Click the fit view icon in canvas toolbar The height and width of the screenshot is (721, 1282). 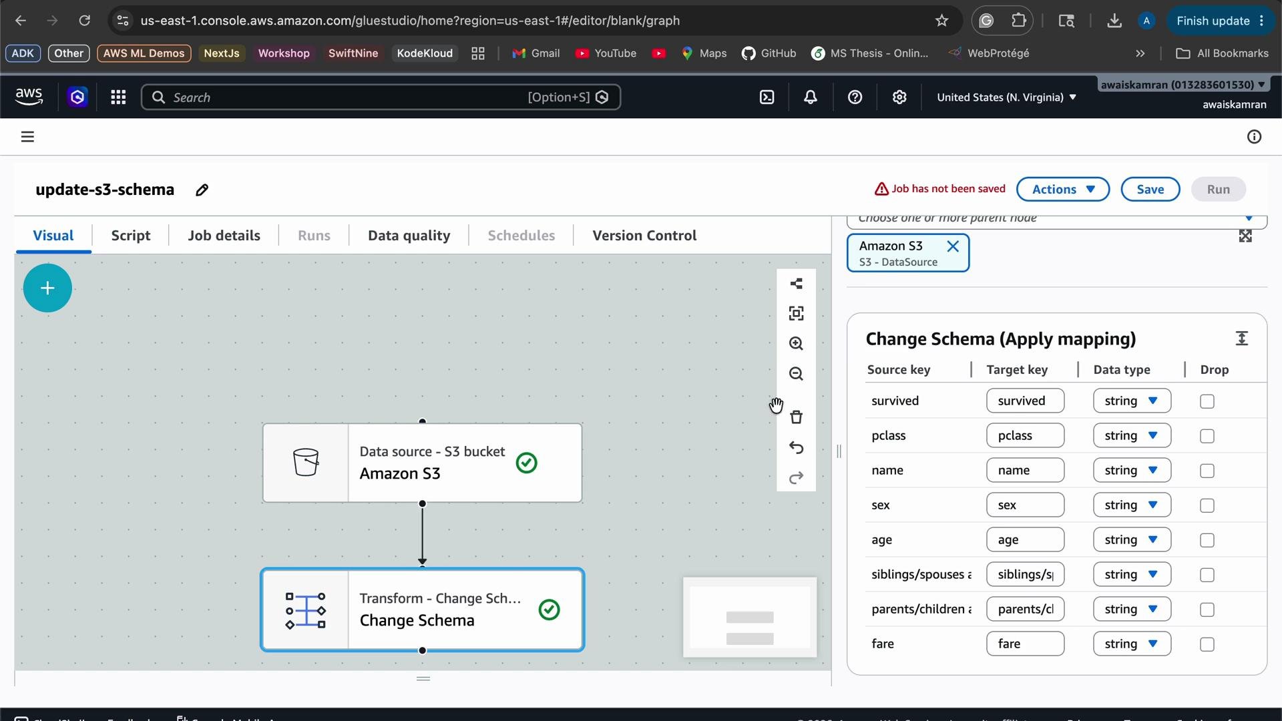click(796, 314)
